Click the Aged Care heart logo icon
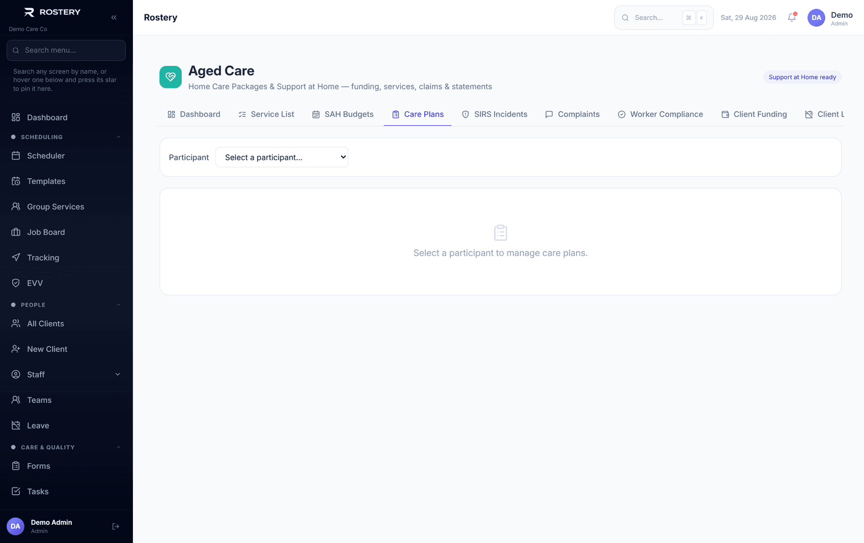The height and width of the screenshot is (543, 864). click(x=171, y=77)
